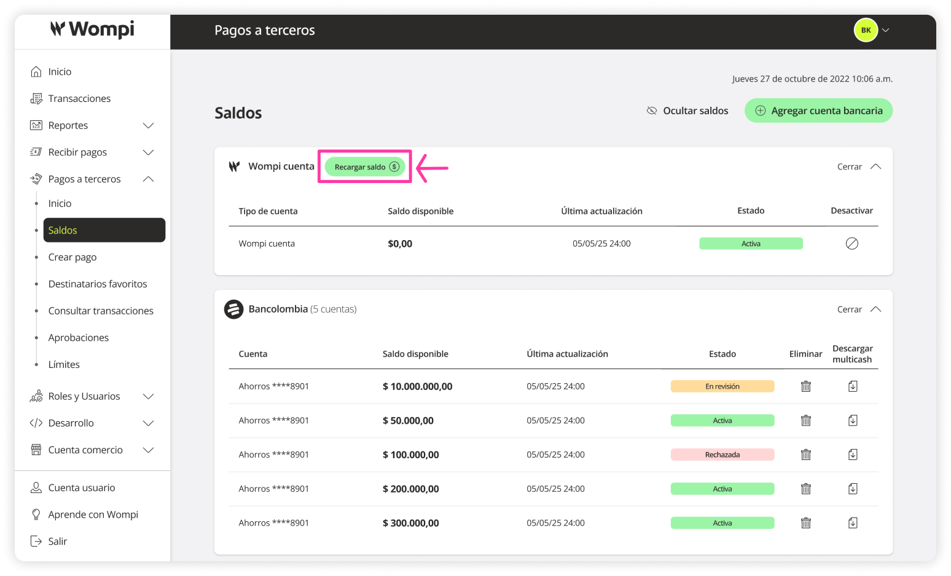Click the Salir link
The width and height of the screenshot is (951, 576).
coord(58,541)
